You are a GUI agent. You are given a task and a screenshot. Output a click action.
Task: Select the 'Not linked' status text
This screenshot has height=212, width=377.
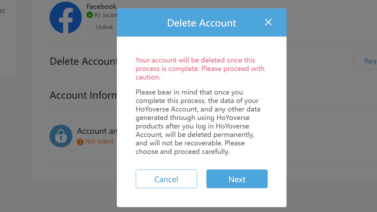[x=99, y=141]
